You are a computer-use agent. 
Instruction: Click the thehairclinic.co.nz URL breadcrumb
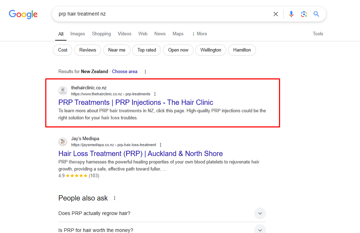click(x=111, y=94)
